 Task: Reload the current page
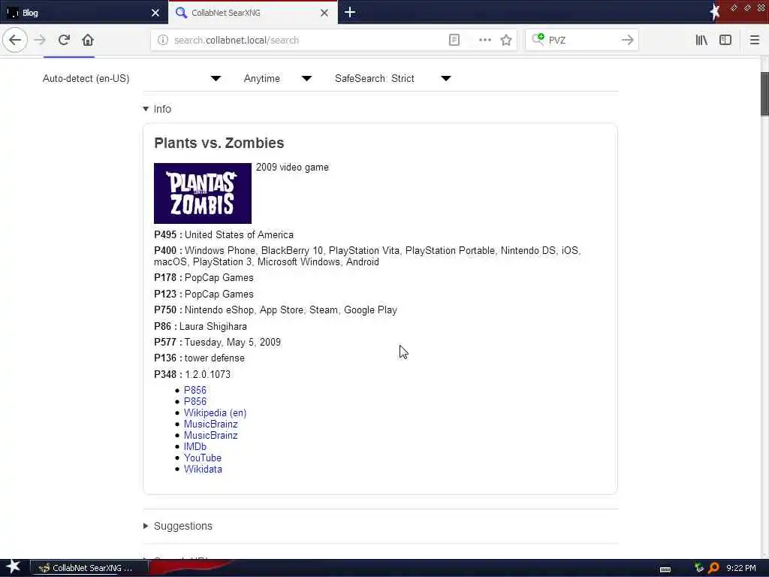64,41
